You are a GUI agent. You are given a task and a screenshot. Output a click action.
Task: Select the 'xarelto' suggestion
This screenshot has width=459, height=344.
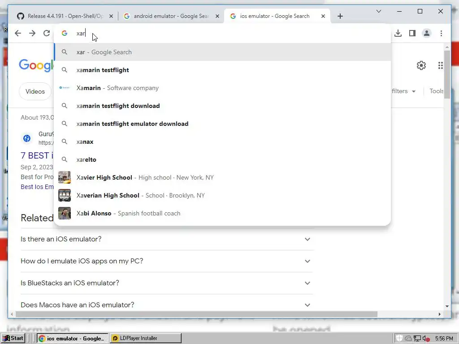222,159
